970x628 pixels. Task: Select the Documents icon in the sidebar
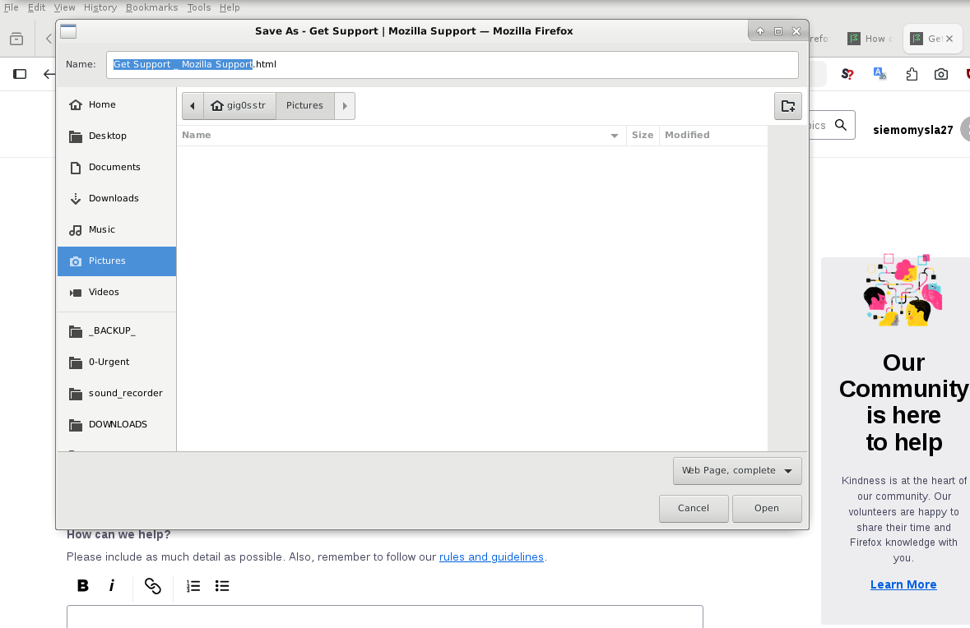point(76,168)
